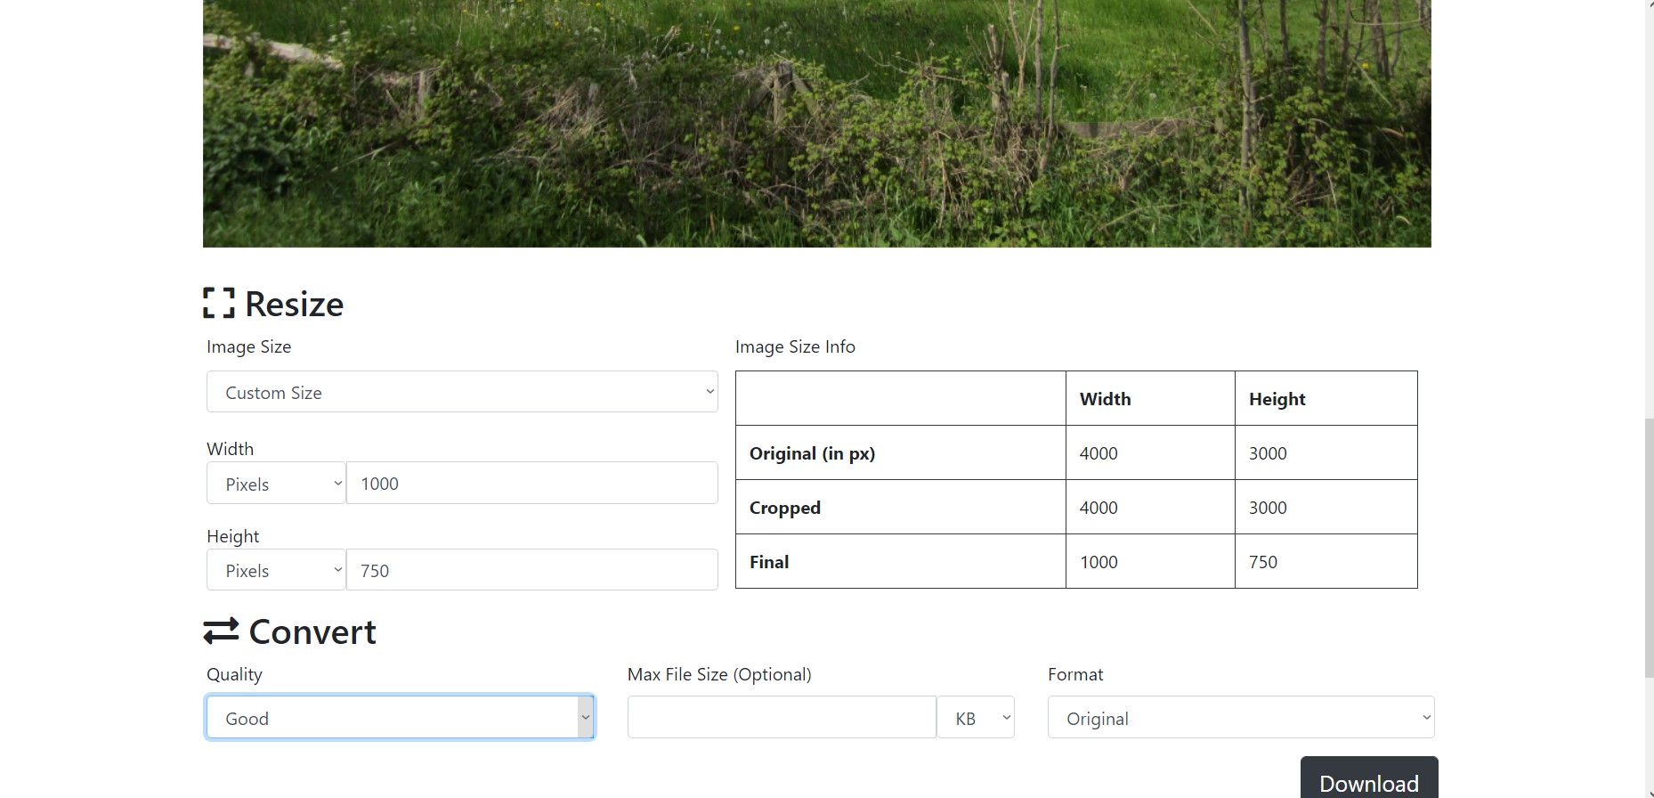This screenshot has height=798, width=1654.
Task: Click the Quality label
Action: click(x=234, y=674)
